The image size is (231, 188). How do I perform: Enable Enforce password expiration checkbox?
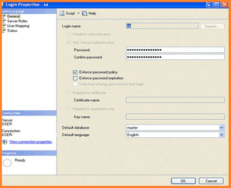point(75,78)
